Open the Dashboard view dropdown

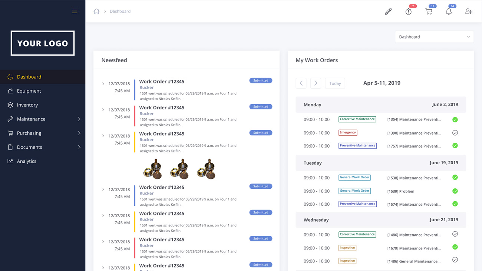434,37
